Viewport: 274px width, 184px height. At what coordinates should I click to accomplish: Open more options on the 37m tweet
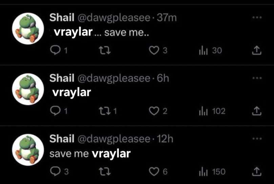pyautogui.click(x=257, y=17)
